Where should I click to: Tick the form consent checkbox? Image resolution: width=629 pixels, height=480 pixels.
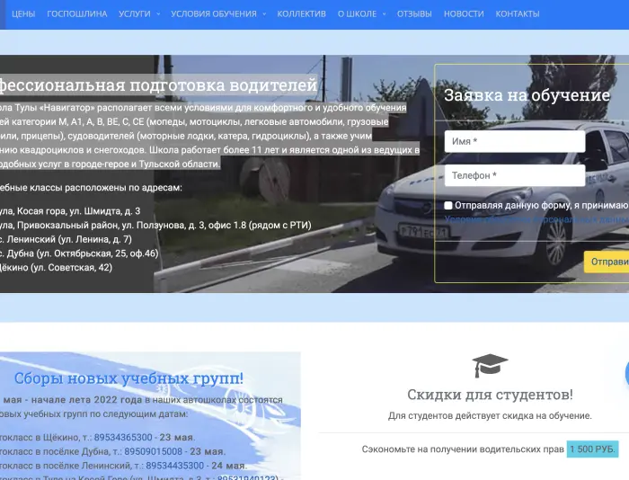(448, 206)
